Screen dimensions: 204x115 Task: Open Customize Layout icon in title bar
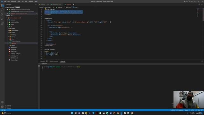tap(192, 1)
